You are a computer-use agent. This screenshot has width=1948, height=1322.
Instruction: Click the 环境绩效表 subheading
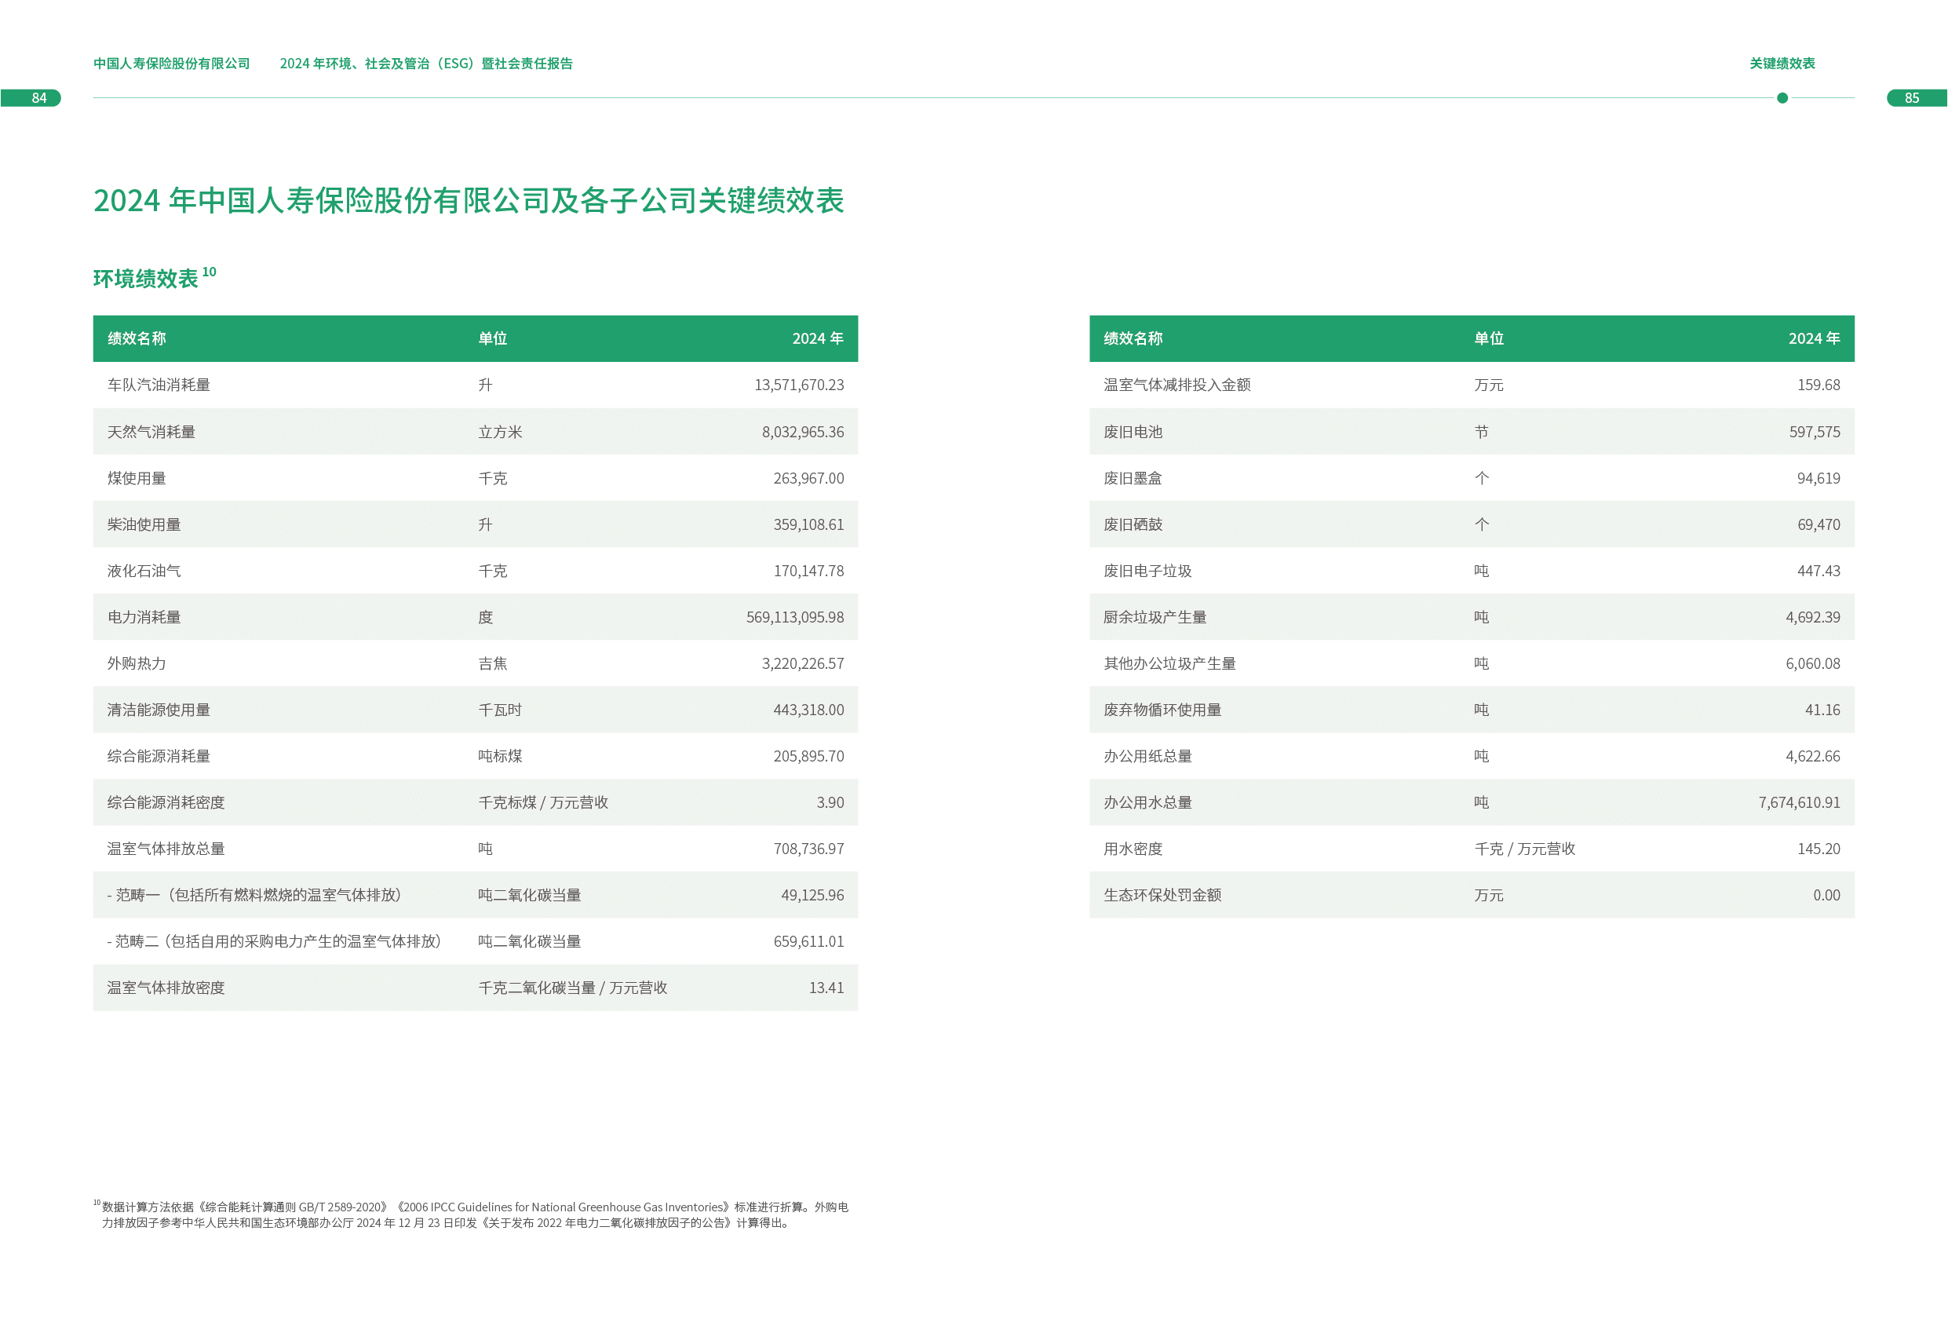click(x=146, y=279)
